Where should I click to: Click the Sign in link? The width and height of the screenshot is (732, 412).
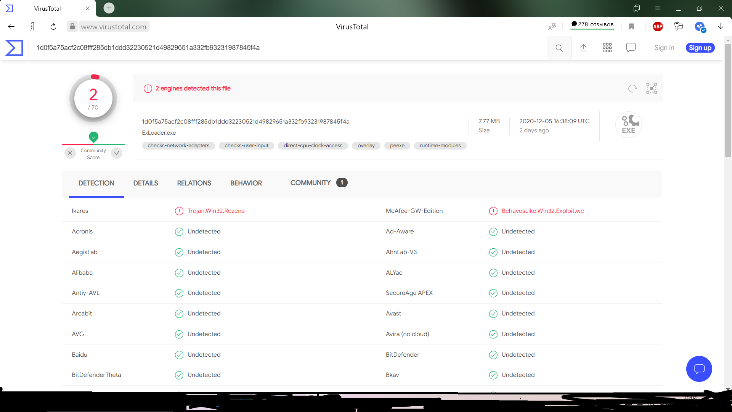click(x=664, y=48)
